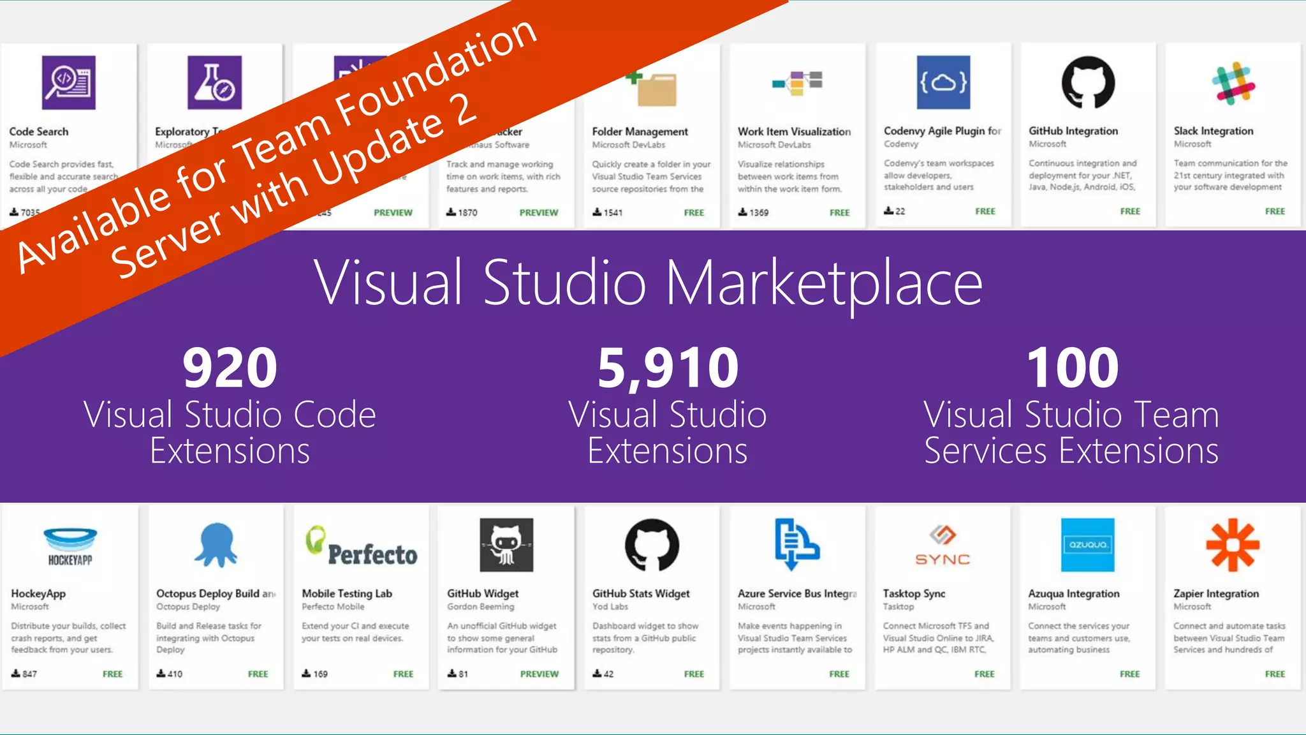Click the download icon beside 847
1306x735 pixels.
[16, 673]
